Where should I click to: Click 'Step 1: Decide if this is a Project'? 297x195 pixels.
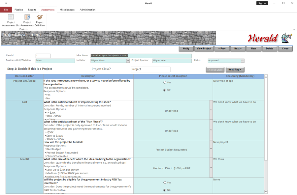[30, 69]
